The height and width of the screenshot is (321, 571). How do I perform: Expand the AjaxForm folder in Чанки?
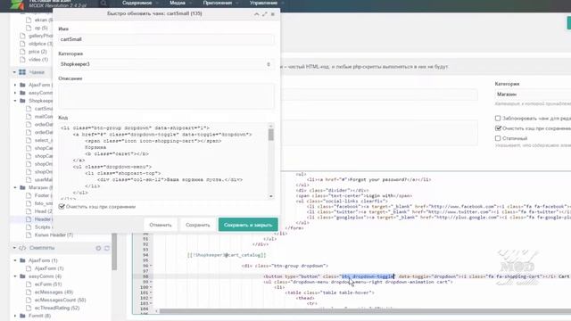click(x=15, y=85)
